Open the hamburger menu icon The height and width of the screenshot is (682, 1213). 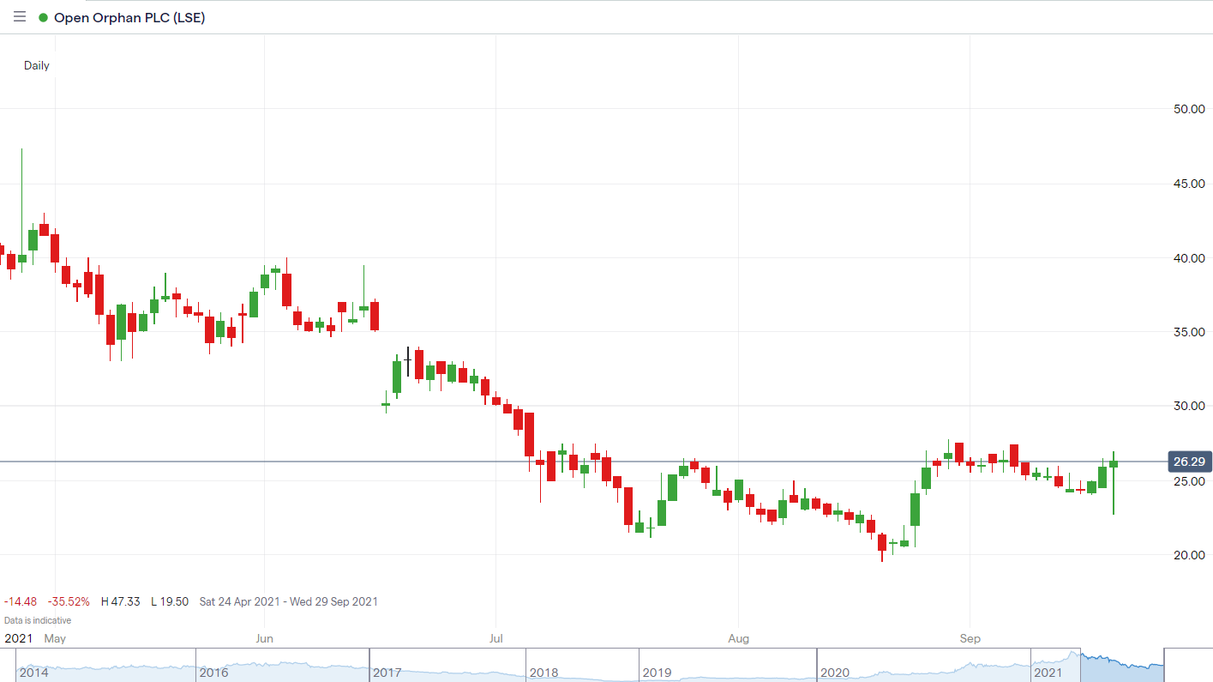point(19,17)
